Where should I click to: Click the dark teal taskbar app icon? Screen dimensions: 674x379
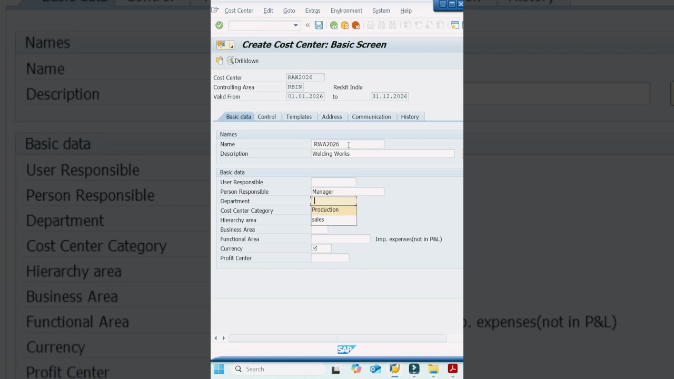pos(414,369)
